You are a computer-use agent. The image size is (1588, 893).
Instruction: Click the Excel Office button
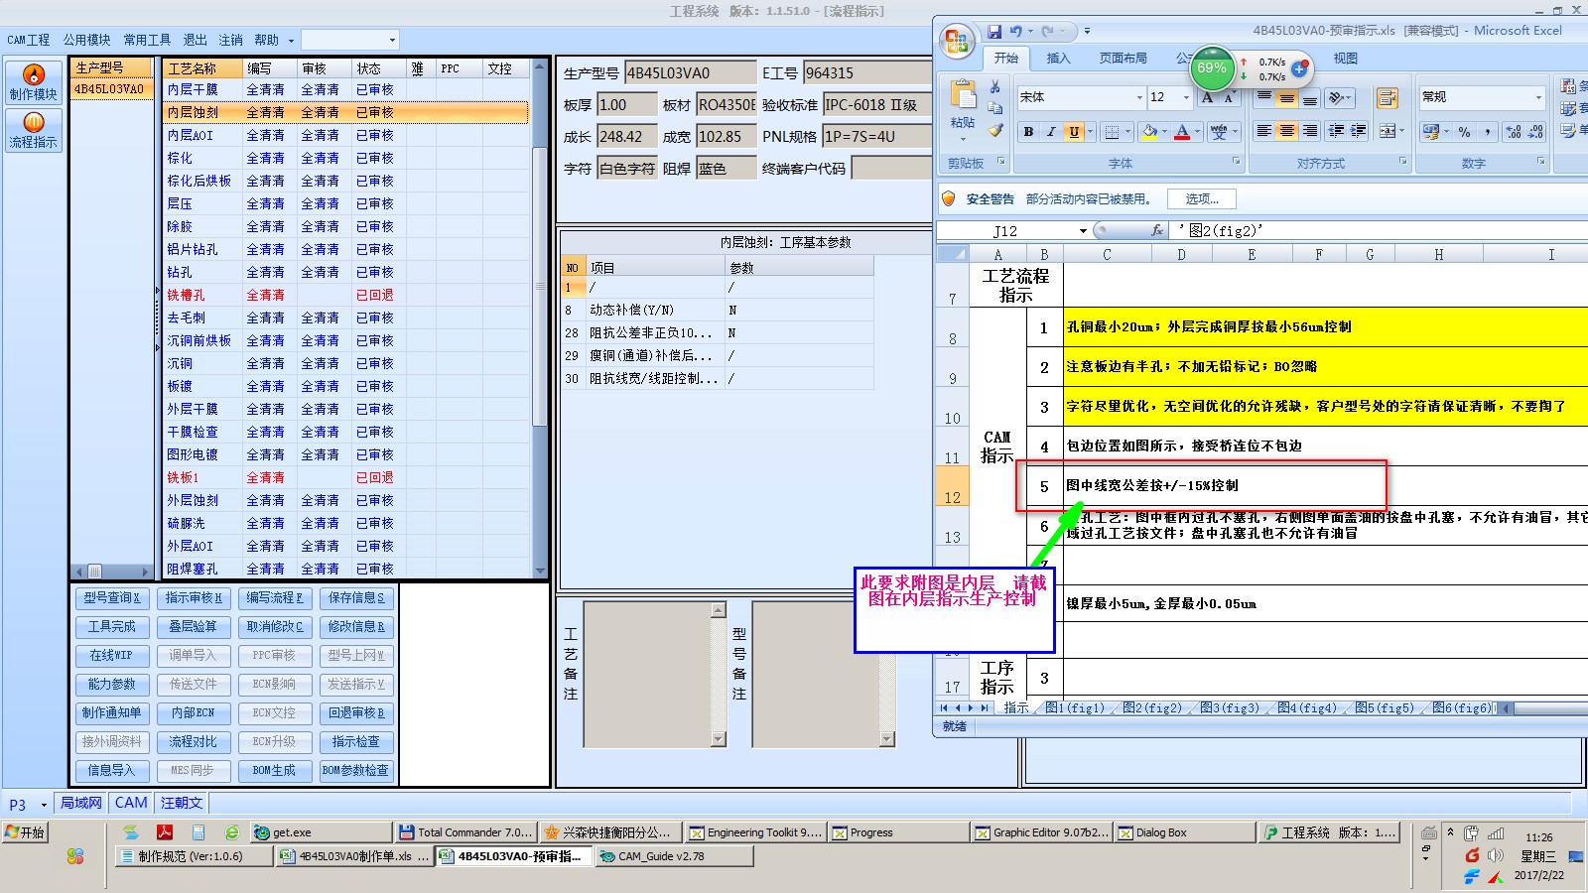(x=957, y=41)
